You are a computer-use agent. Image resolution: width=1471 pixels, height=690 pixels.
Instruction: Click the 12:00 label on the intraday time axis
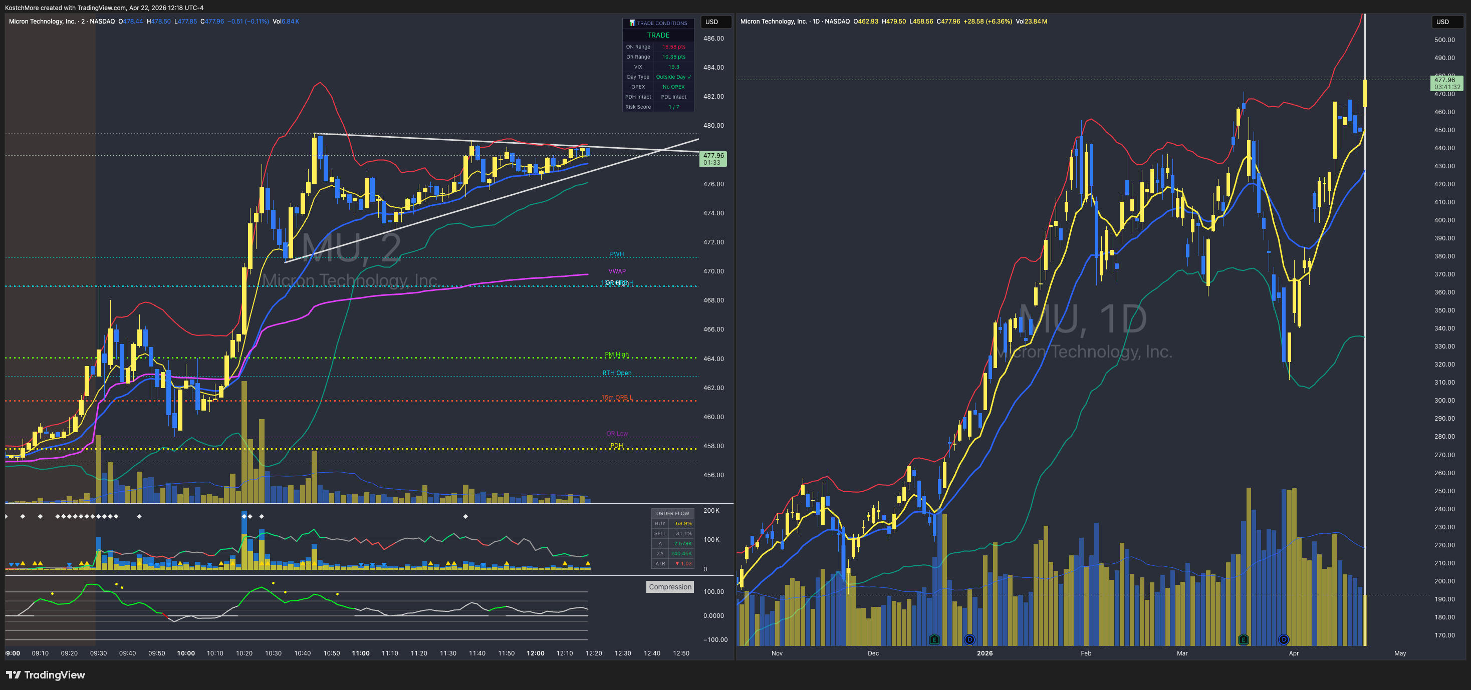coord(535,653)
